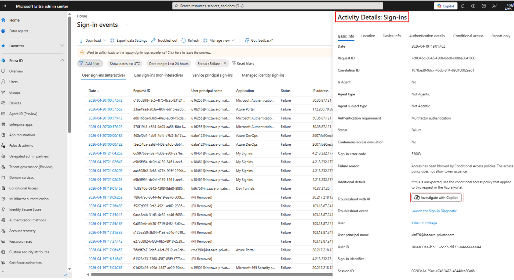514x280 pixels.
Task: Select Service principal sign-ins tab
Action: click(x=212, y=75)
